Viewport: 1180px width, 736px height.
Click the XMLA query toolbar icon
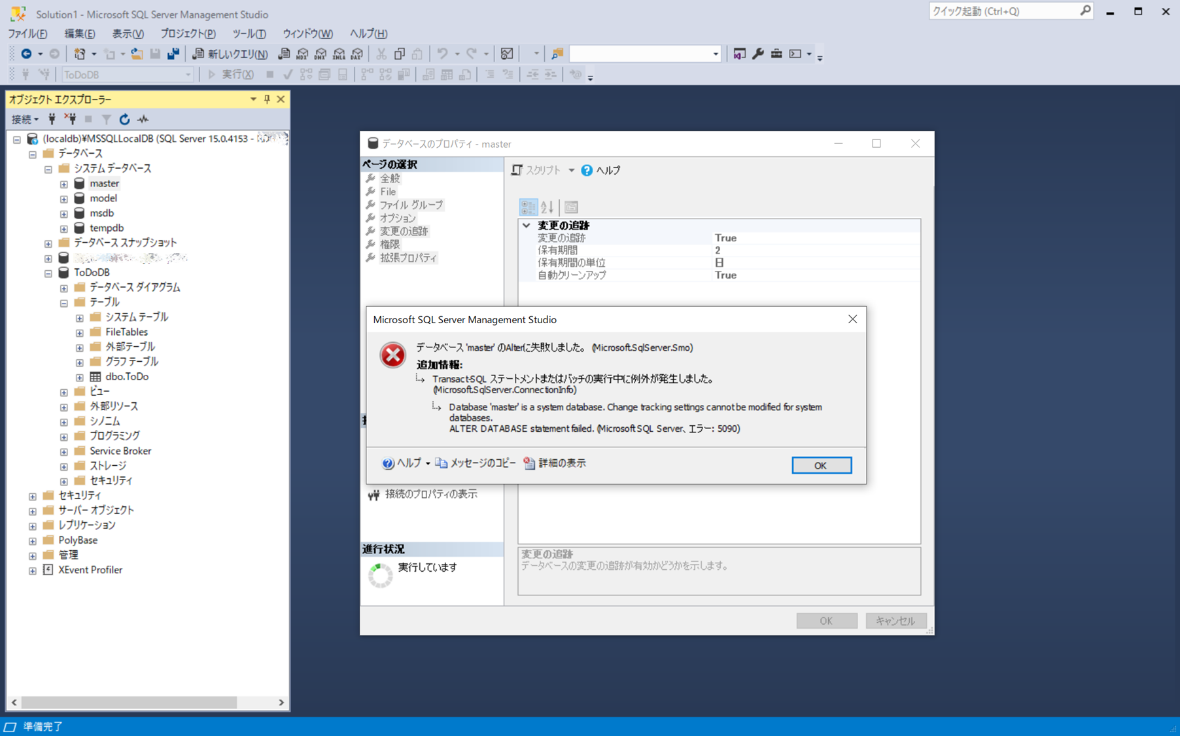(339, 54)
